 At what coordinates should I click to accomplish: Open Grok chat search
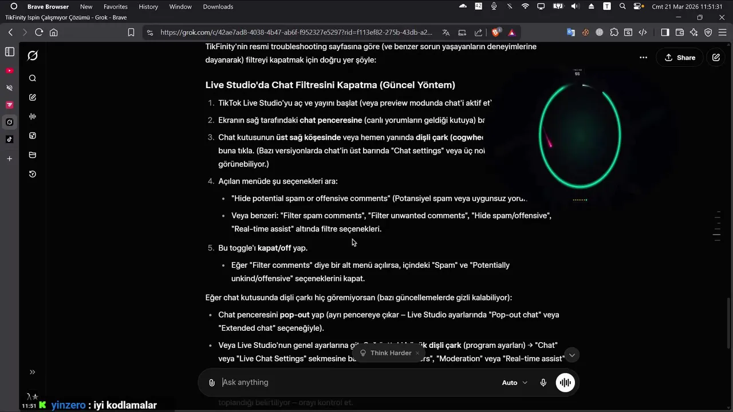[33, 78]
